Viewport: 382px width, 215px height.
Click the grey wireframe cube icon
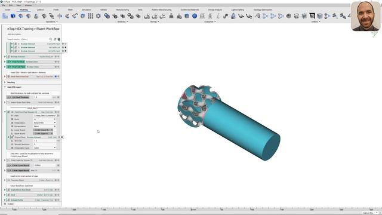(297, 16)
